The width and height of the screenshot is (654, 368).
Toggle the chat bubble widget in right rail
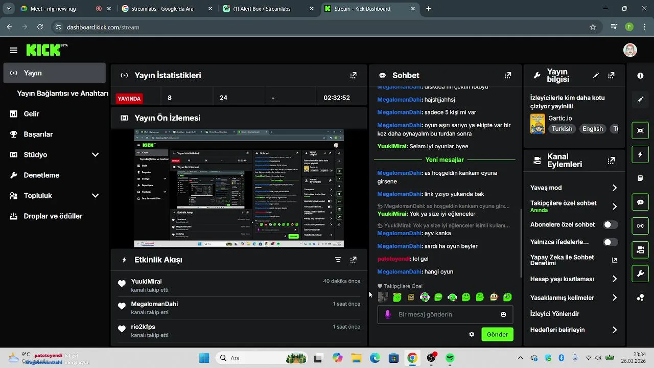click(640, 202)
